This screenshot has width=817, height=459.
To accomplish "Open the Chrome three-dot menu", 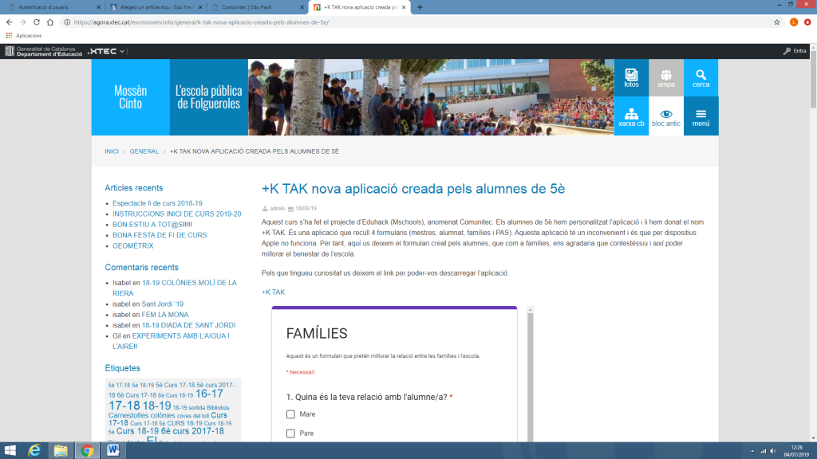I will point(807,22).
